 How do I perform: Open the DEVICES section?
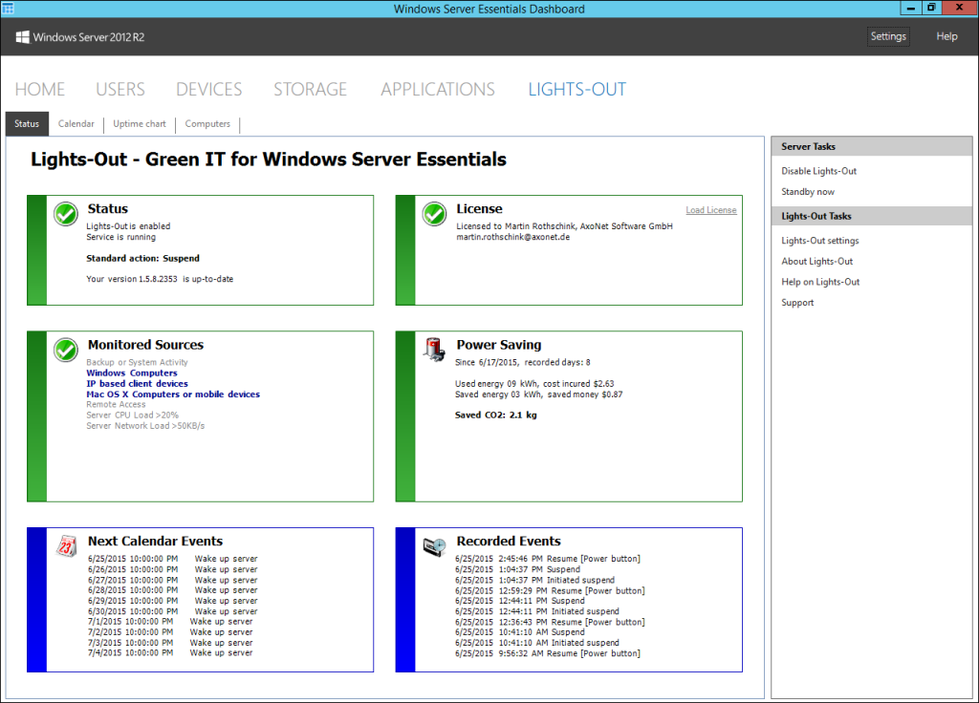208,89
